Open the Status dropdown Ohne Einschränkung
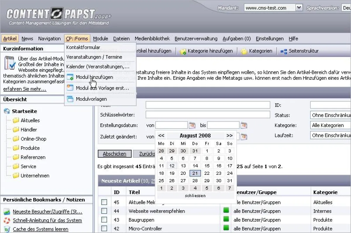 pyautogui.click(x=330, y=115)
